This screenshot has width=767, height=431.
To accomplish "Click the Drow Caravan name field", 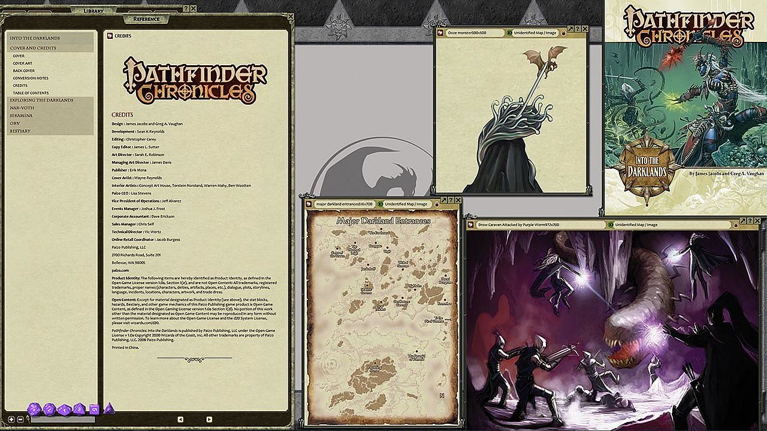I will coord(540,224).
